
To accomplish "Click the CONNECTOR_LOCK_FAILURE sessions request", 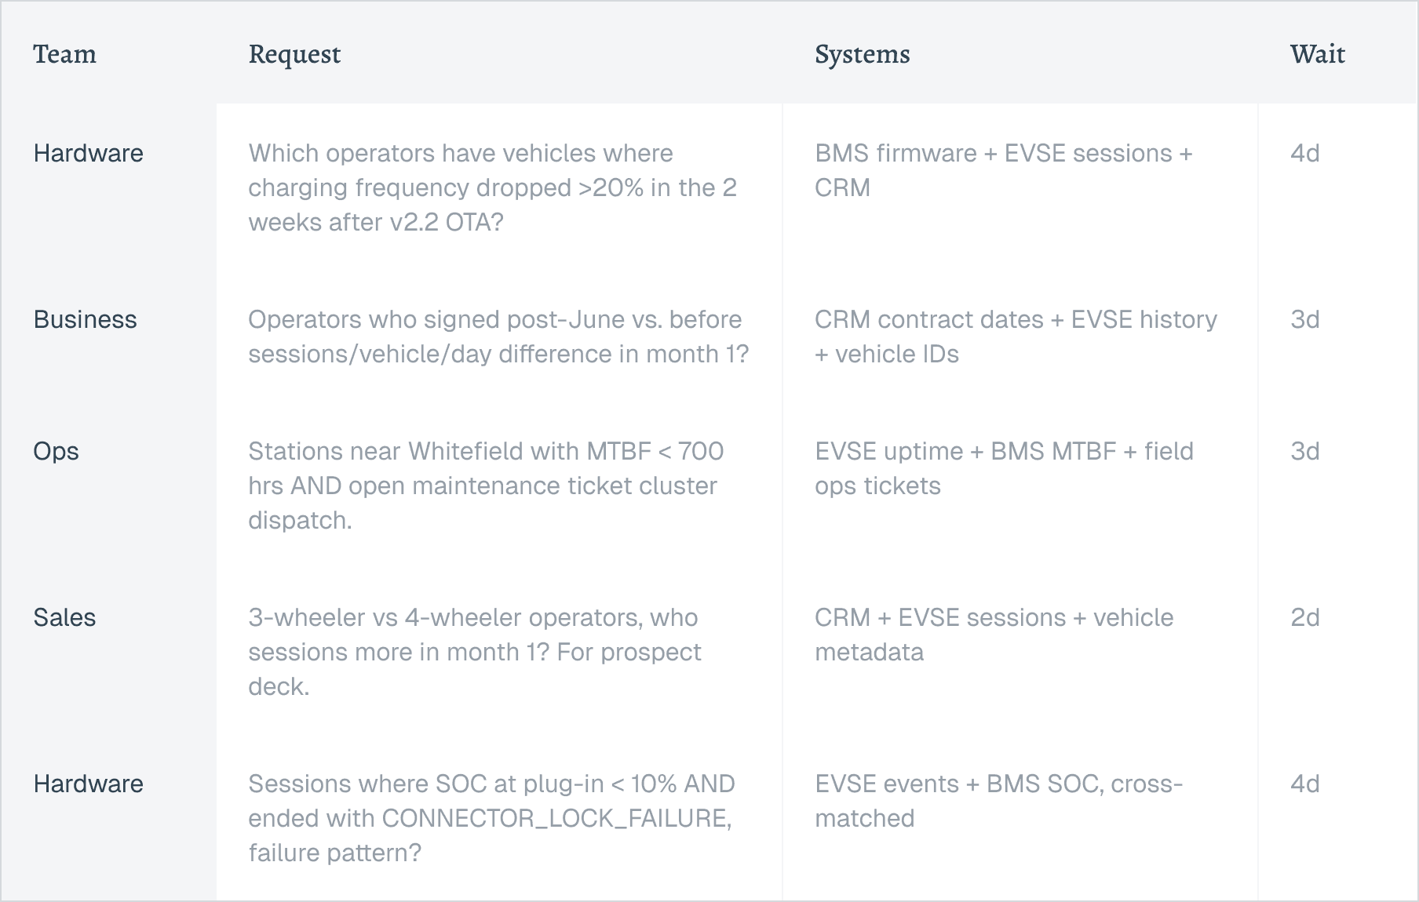I will pos(491,818).
